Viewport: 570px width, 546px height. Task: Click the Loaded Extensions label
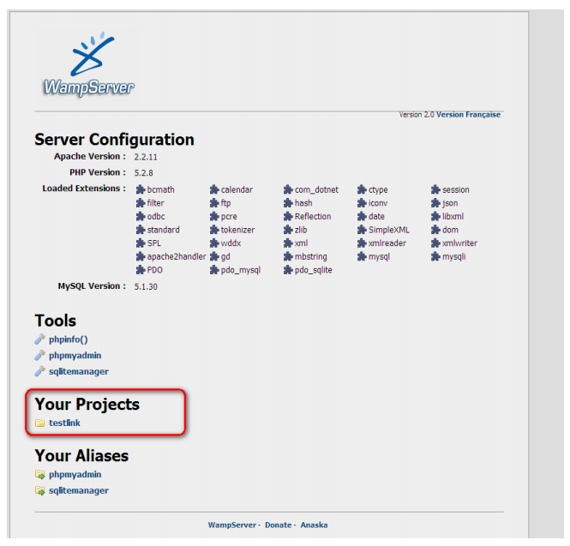pos(84,189)
